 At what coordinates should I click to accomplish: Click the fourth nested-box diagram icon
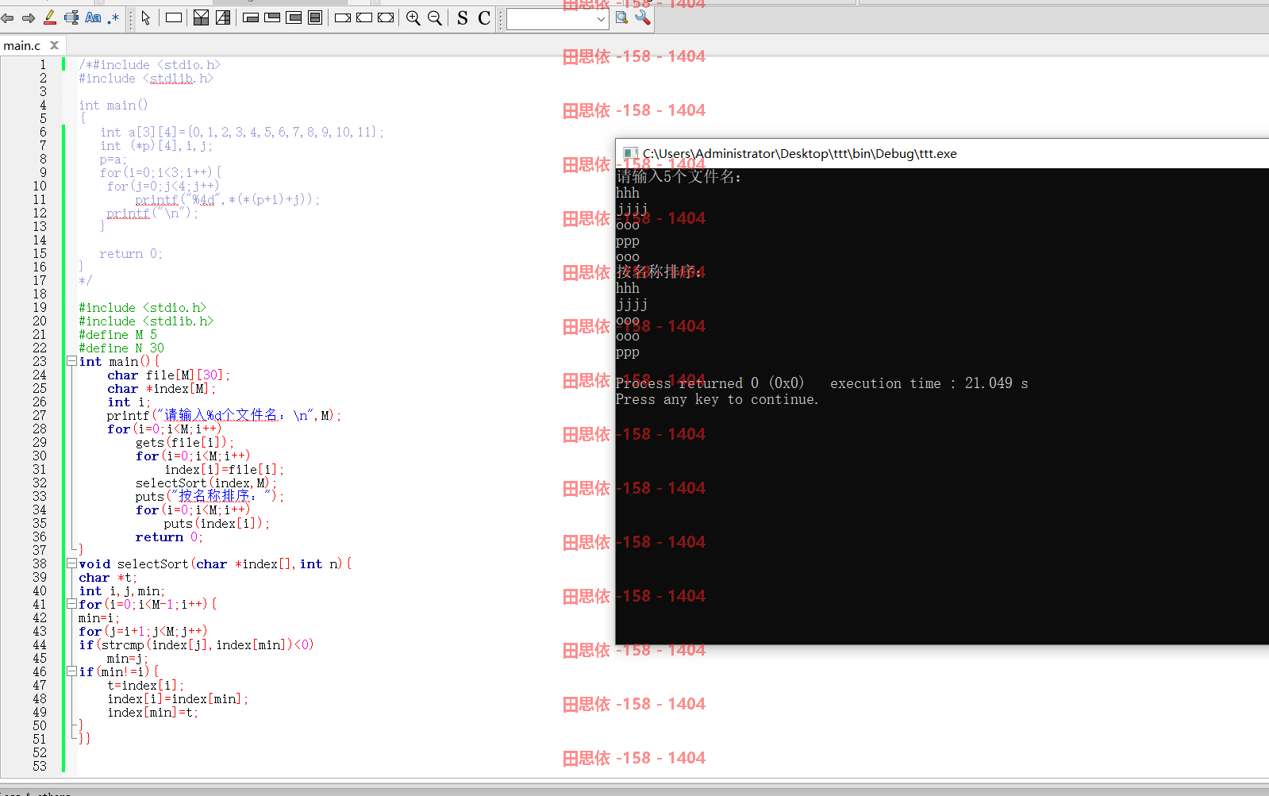pos(315,17)
